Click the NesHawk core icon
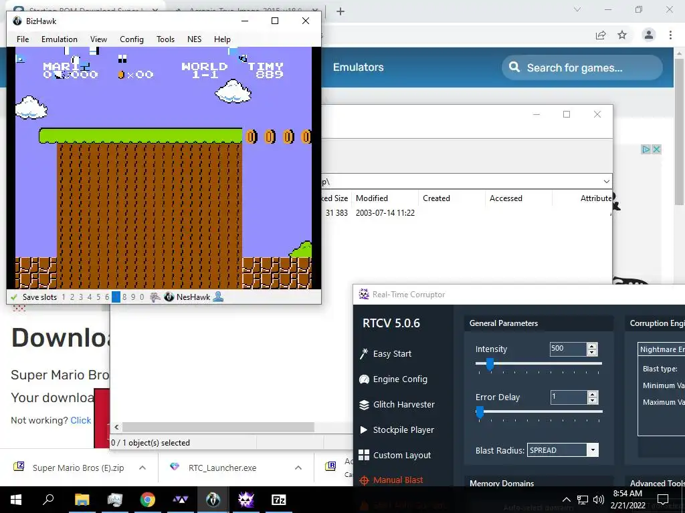Viewport: 685px width, 513px height. 169,297
